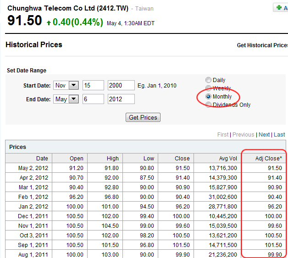The width and height of the screenshot is (288, 258).
Task: Click the green plus Add icon
Action: click(x=279, y=8)
